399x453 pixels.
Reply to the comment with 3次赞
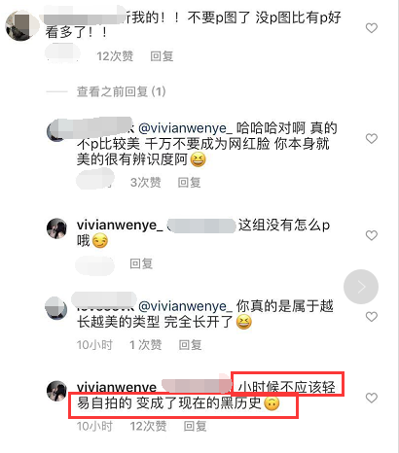[189, 183]
